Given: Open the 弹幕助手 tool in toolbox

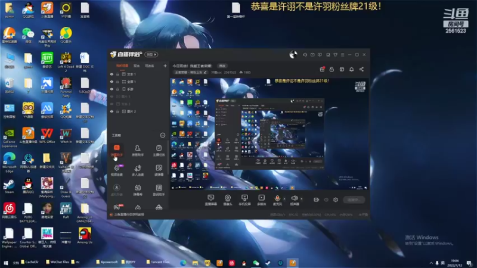Looking at the screenshot, I should tap(116, 150).
